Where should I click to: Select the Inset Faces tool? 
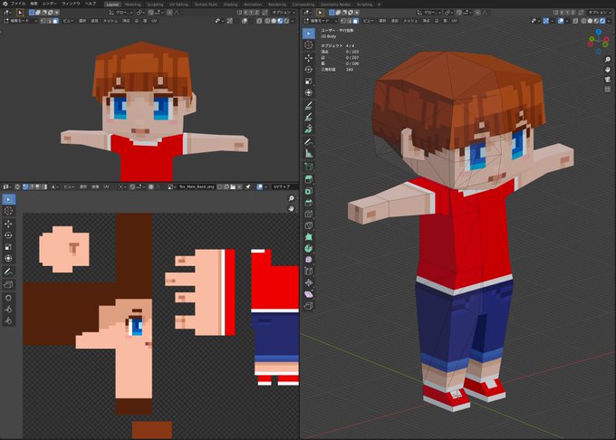[x=309, y=191]
